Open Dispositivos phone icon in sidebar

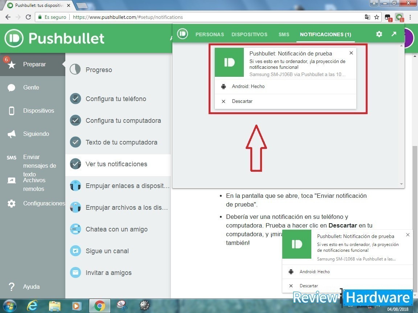click(12, 111)
